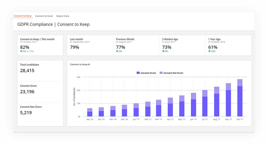Viewport: 267px width, 146px height.
Task: Select the Last month 79% value
Action: point(75,47)
